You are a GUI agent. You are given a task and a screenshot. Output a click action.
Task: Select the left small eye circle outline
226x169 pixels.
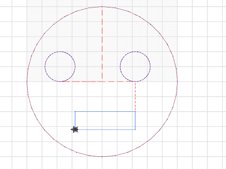point(45,66)
